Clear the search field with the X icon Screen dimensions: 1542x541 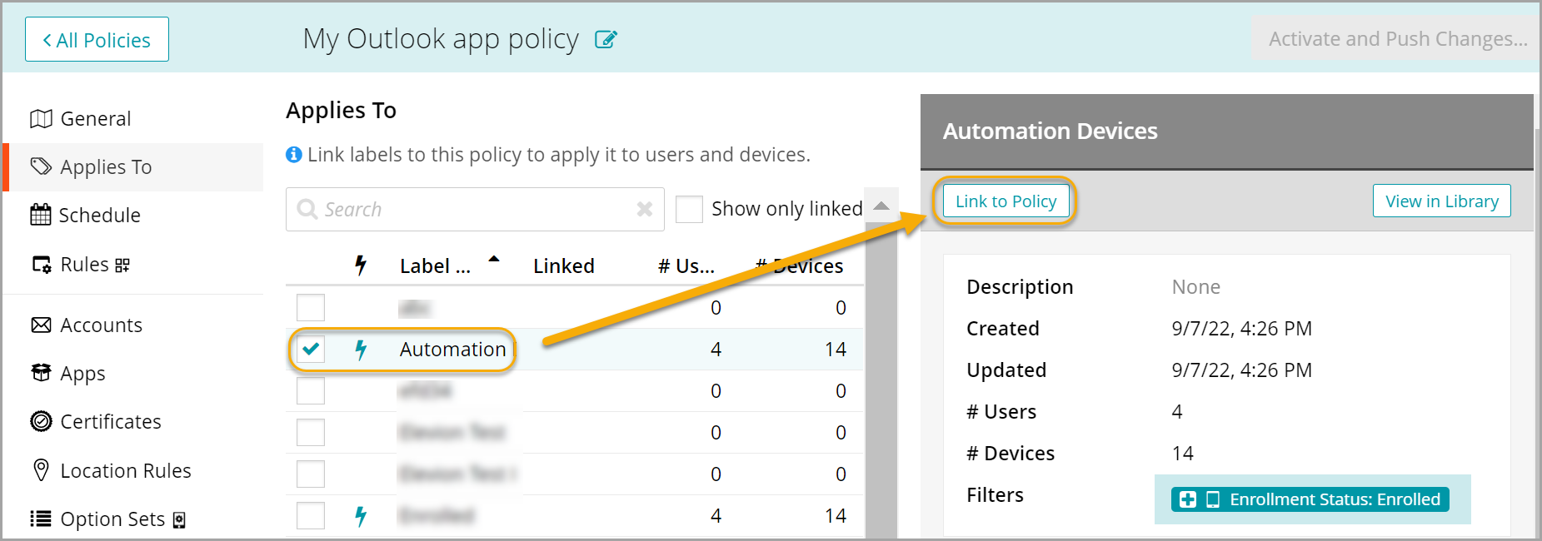click(x=644, y=209)
